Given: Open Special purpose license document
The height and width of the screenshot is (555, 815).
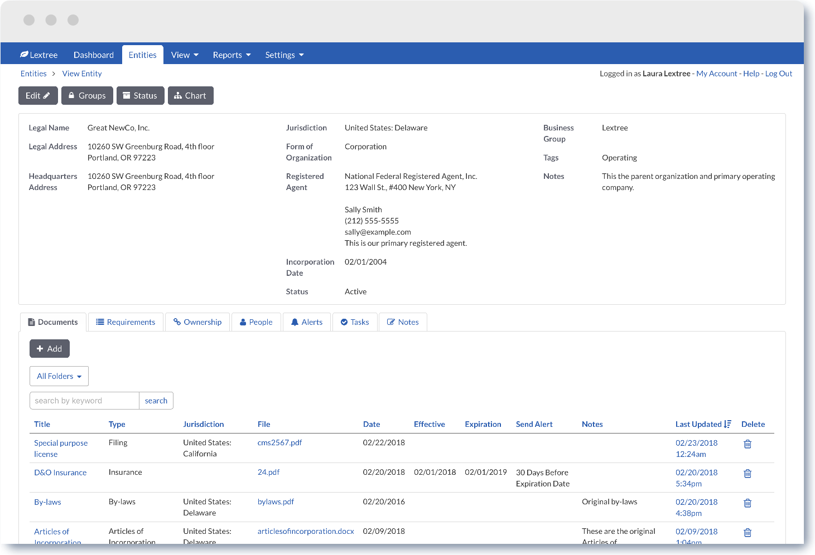Looking at the screenshot, I should [x=61, y=449].
